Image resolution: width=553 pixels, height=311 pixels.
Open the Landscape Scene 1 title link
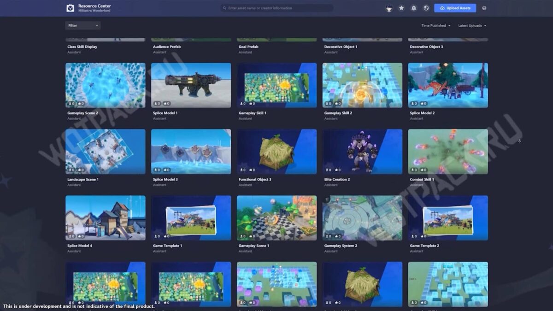[x=83, y=179]
